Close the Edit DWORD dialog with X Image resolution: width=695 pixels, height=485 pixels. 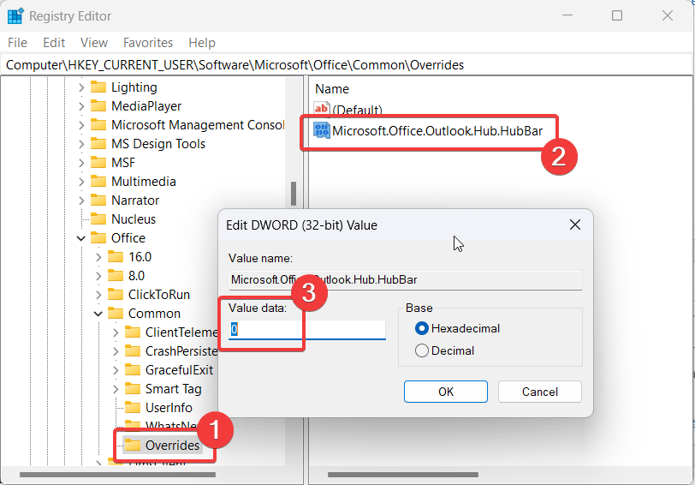(x=575, y=225)
